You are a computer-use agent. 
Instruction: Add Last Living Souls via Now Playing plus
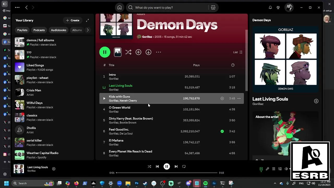316,101
